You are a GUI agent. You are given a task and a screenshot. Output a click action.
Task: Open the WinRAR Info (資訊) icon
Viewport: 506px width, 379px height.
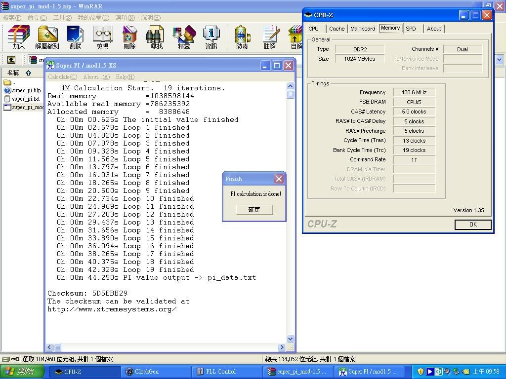[211, 37]
